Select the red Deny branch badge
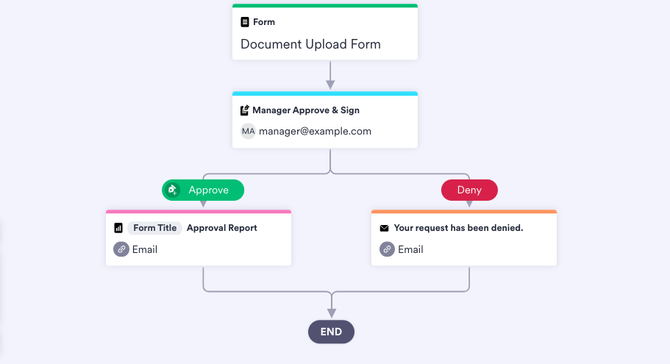This screenshot has width=670, height=364. tap(469, 190)
